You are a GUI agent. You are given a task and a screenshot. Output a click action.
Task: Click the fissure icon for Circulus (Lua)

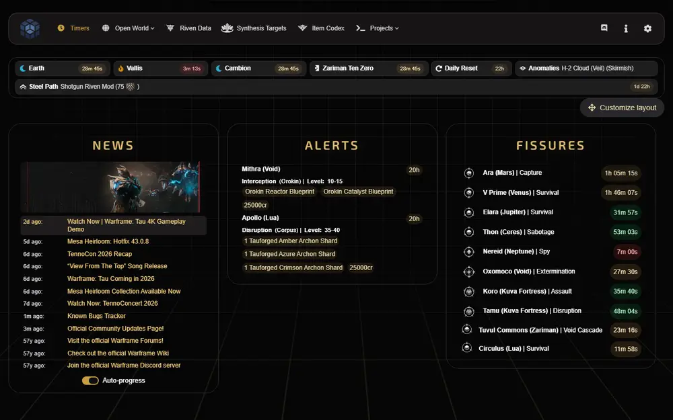tap(466, 348)
